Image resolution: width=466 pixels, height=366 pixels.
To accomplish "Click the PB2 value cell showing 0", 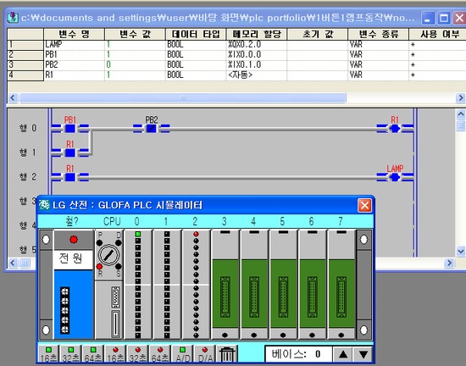I will [135, 65].
